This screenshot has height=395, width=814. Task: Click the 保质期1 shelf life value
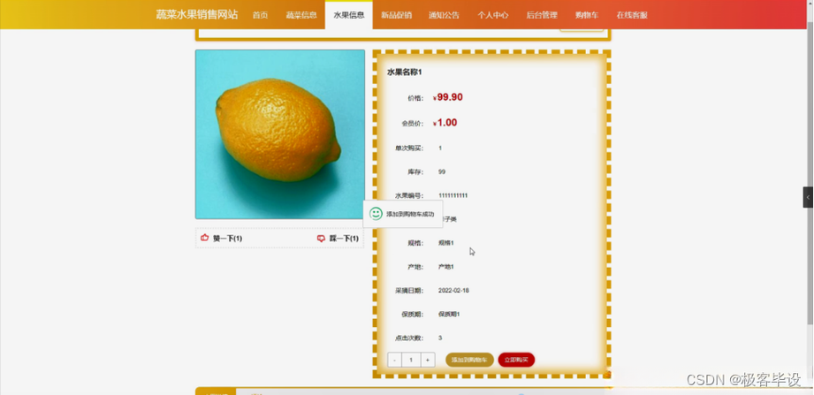coord(449,315)
